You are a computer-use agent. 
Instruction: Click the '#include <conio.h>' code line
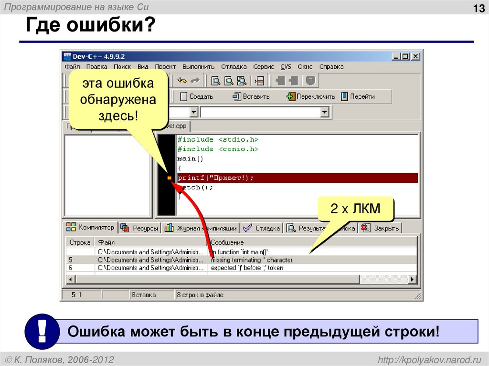[x=218, y=149]
